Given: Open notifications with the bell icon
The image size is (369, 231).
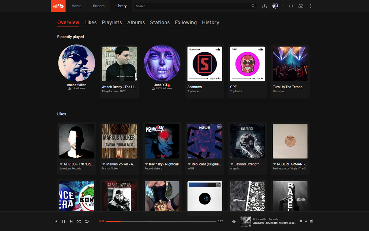Looking at the screenshot, I should coord(291,6).
